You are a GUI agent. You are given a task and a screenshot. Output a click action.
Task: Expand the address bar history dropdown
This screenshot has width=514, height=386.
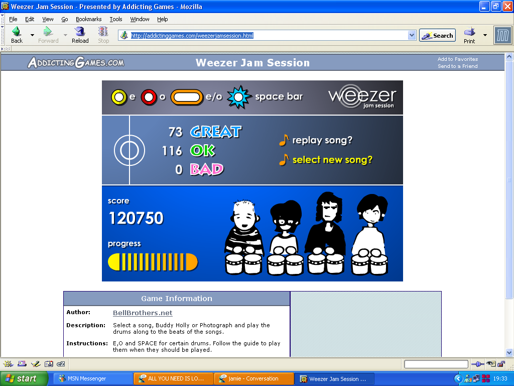[x=413, y=35]
